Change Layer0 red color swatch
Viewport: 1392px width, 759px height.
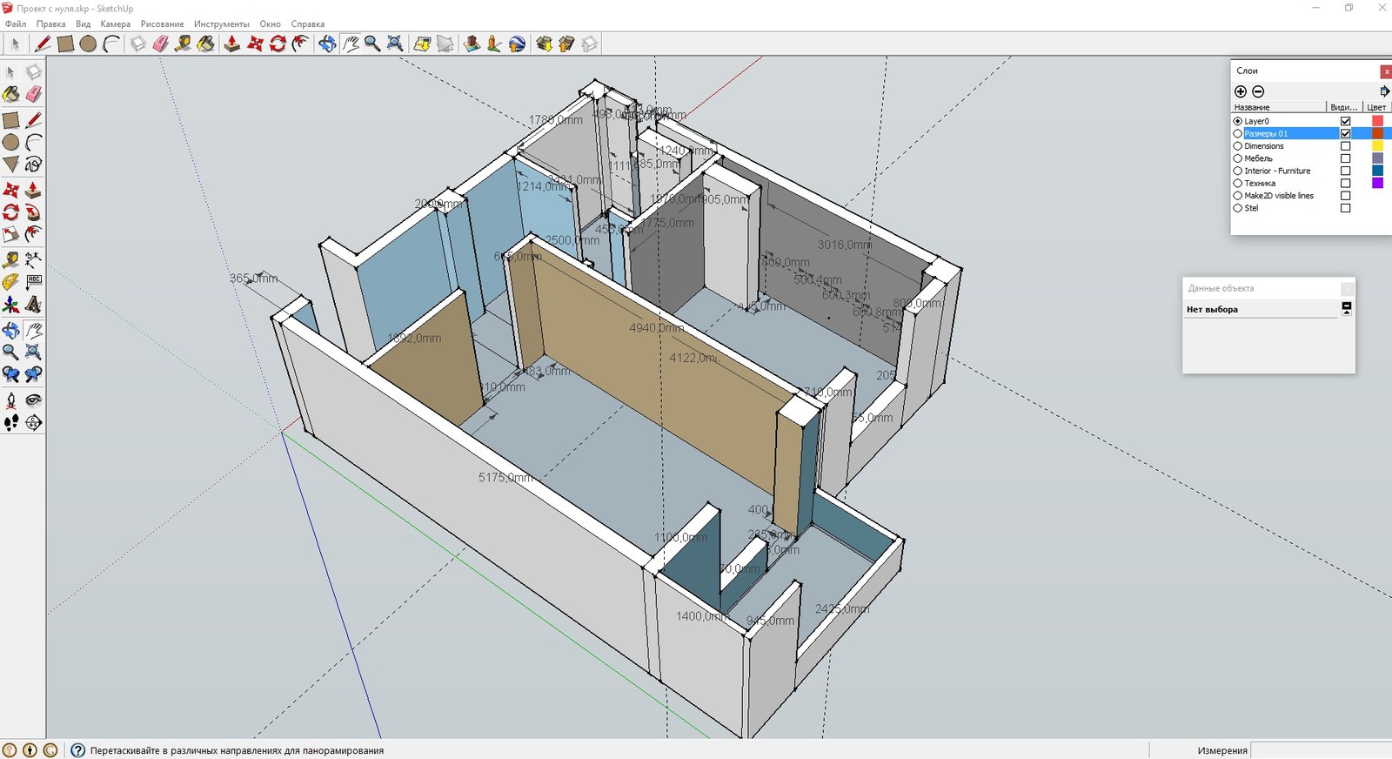tap(1377, 121)
